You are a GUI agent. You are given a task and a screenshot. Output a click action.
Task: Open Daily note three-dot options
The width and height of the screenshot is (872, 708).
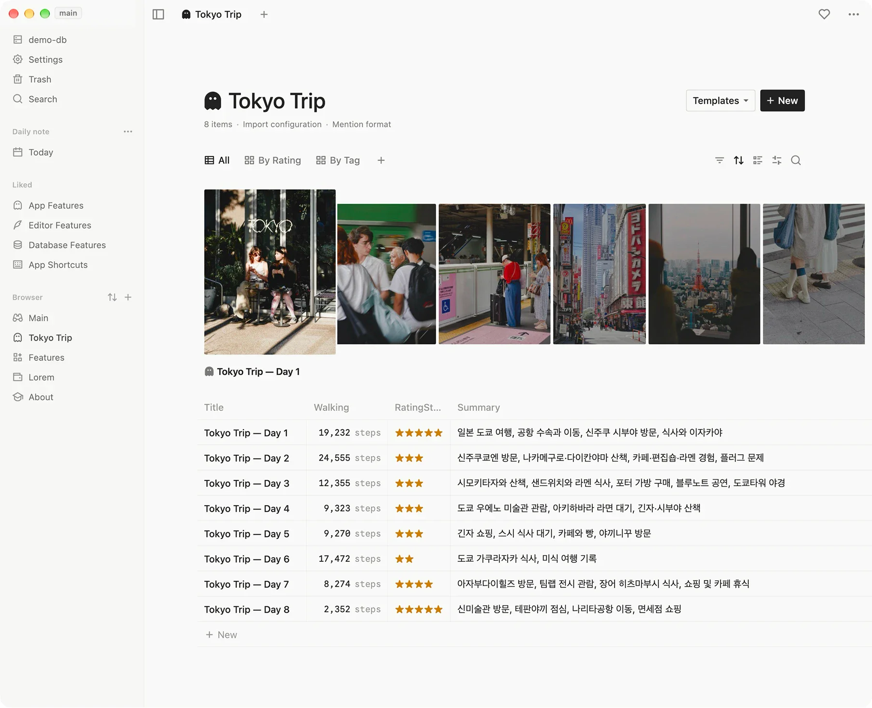click(x=128, y=132)
